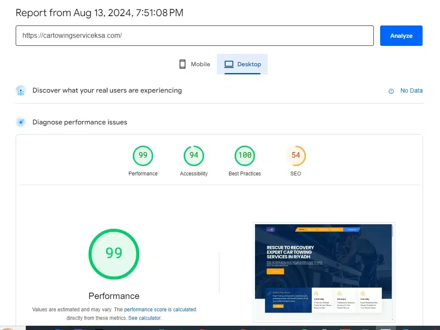440x330 pixels.
Task: Click the Diagnose performance issues icon
Action: tap(21, 122)
